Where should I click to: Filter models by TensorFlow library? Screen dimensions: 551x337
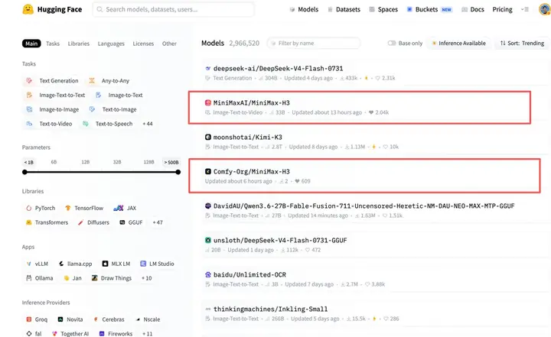pyautogui.click(x=84, y=208)
